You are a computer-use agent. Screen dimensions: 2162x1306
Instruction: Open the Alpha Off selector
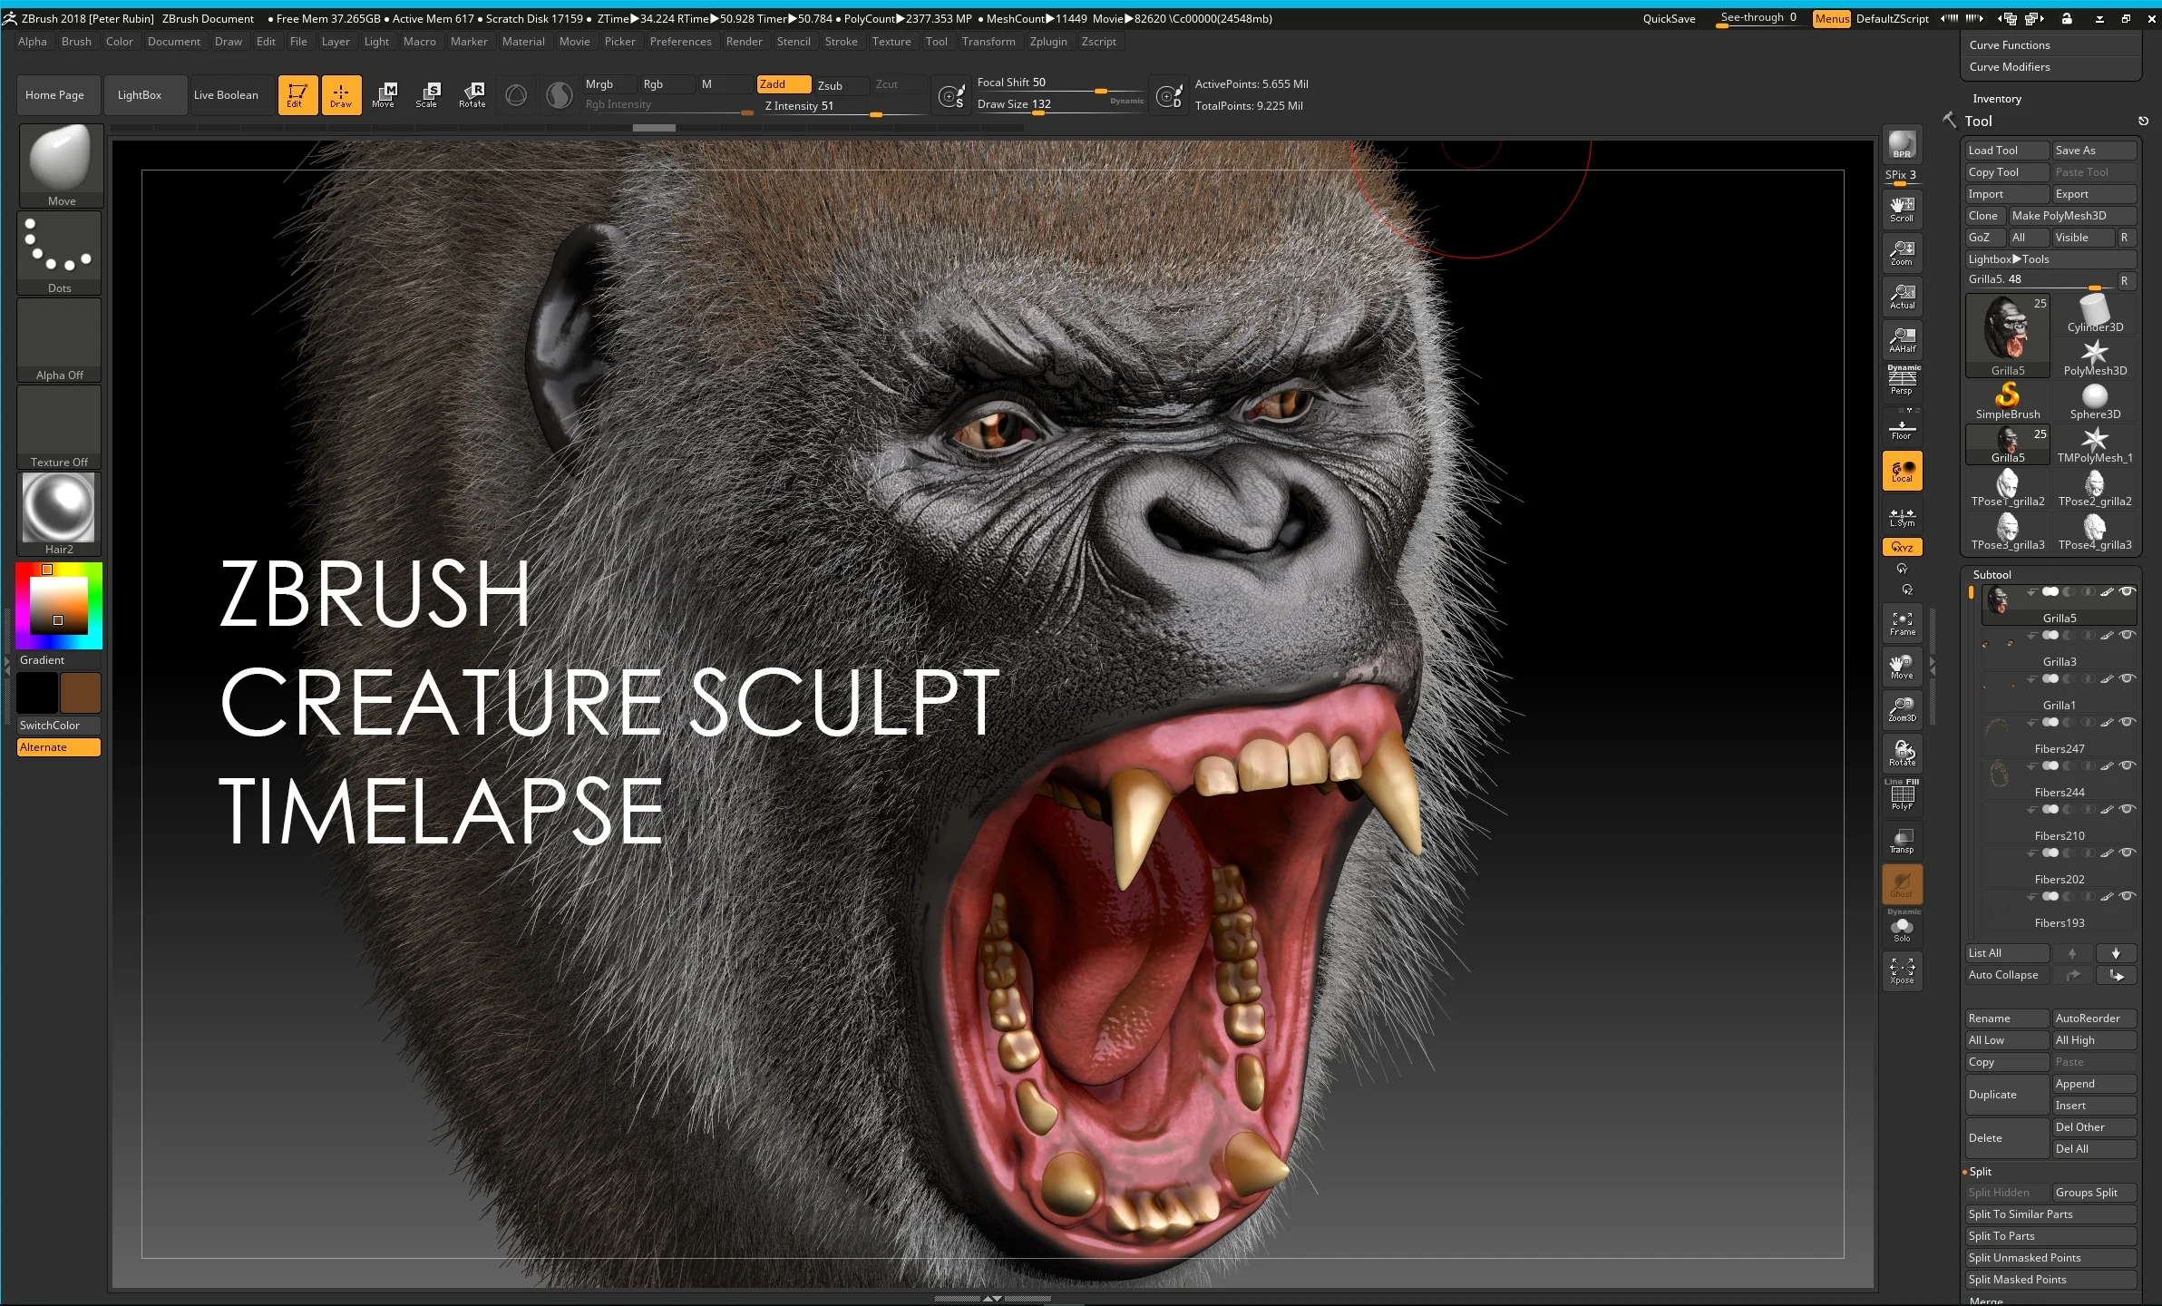coord(59,340)
